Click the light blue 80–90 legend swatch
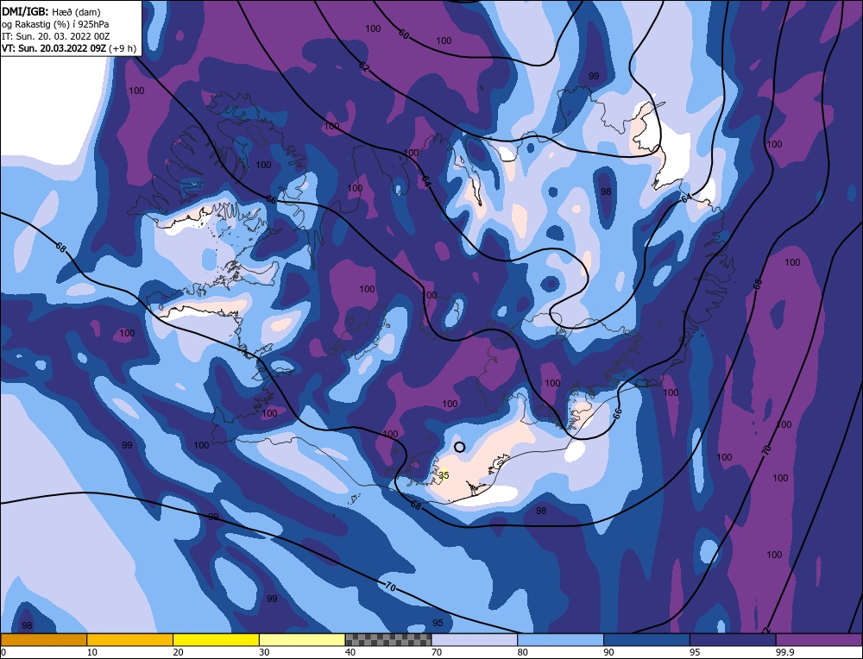Image resolution: width=863 pixels, height=659 pixels. pos(560,639)
